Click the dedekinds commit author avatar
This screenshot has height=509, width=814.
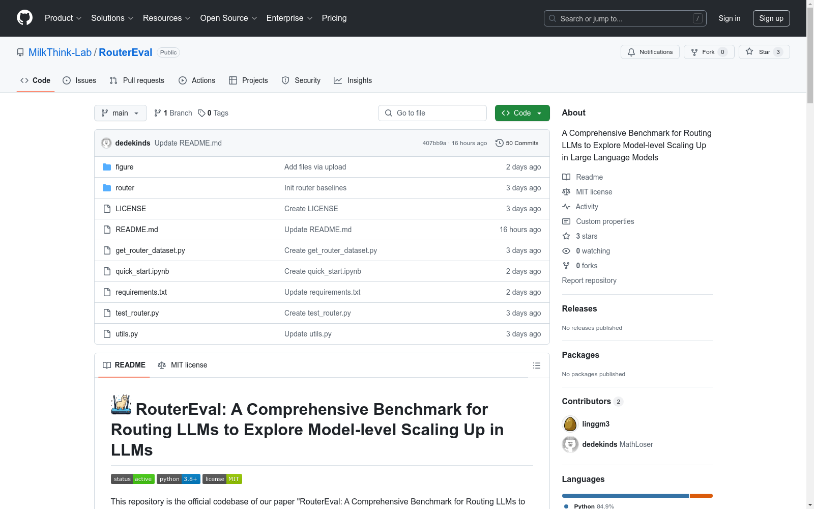coord(106,143)
